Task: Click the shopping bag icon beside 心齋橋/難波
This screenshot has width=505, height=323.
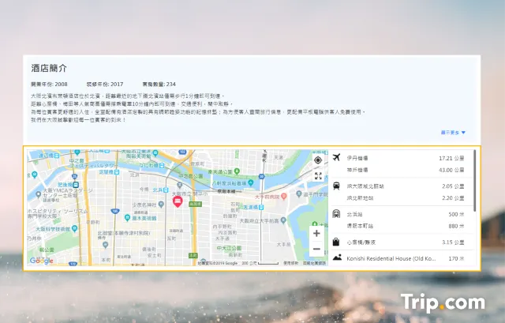Action: pyautogui.click(x=336, y=242)
